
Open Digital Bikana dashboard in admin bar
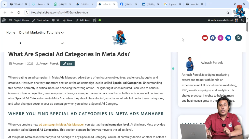coord(19,20)
